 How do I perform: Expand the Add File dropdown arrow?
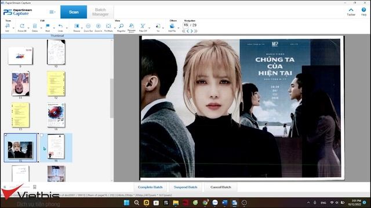coord(179,28)
